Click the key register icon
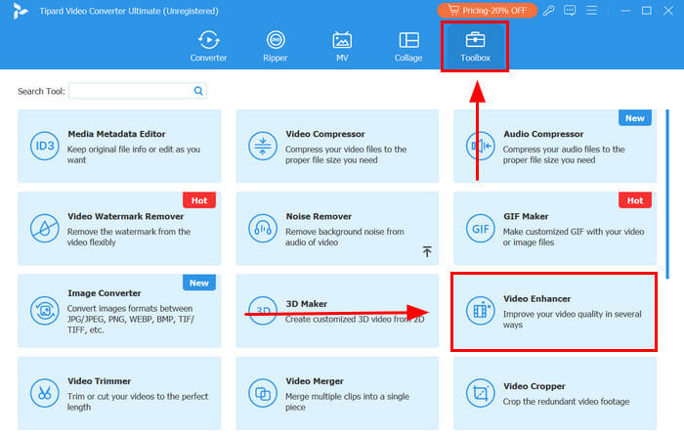The image size is (684, 437). coord(549,11)
